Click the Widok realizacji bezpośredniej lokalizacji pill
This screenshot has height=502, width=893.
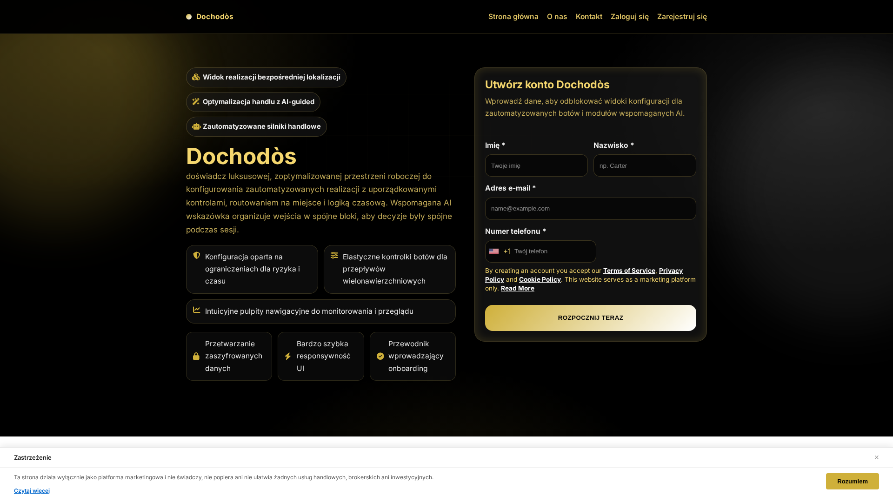[x=266, y=77]
